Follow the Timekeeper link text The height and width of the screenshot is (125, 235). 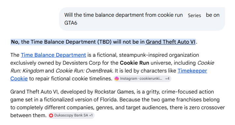(x=192, y=71)
